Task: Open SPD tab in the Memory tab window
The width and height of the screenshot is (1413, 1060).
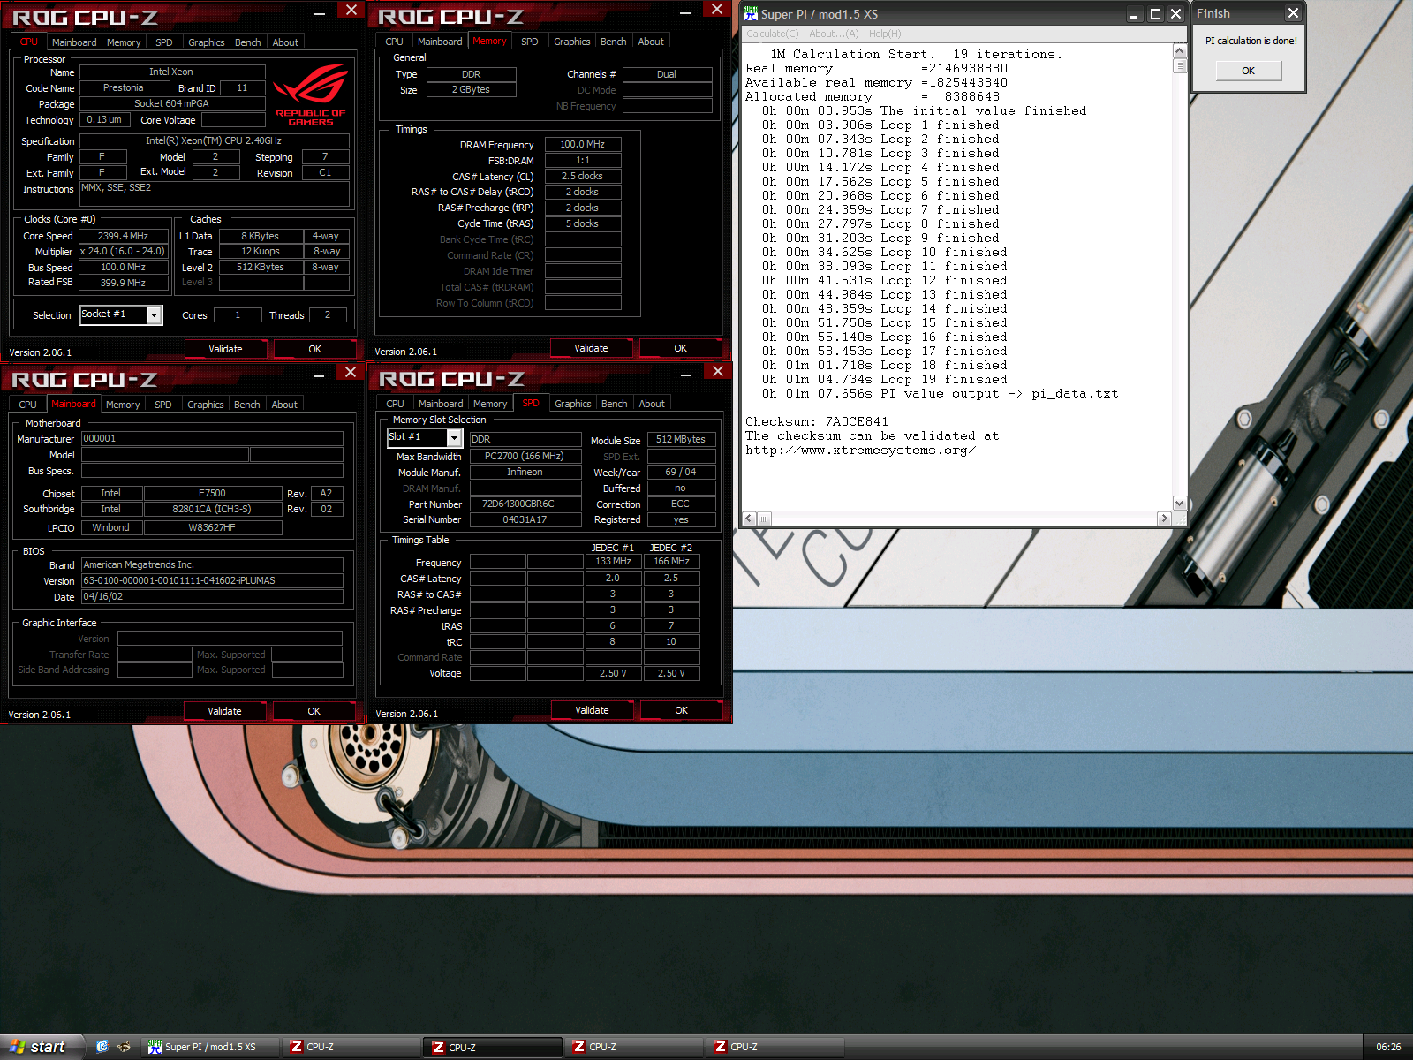Action: [529, 42]
